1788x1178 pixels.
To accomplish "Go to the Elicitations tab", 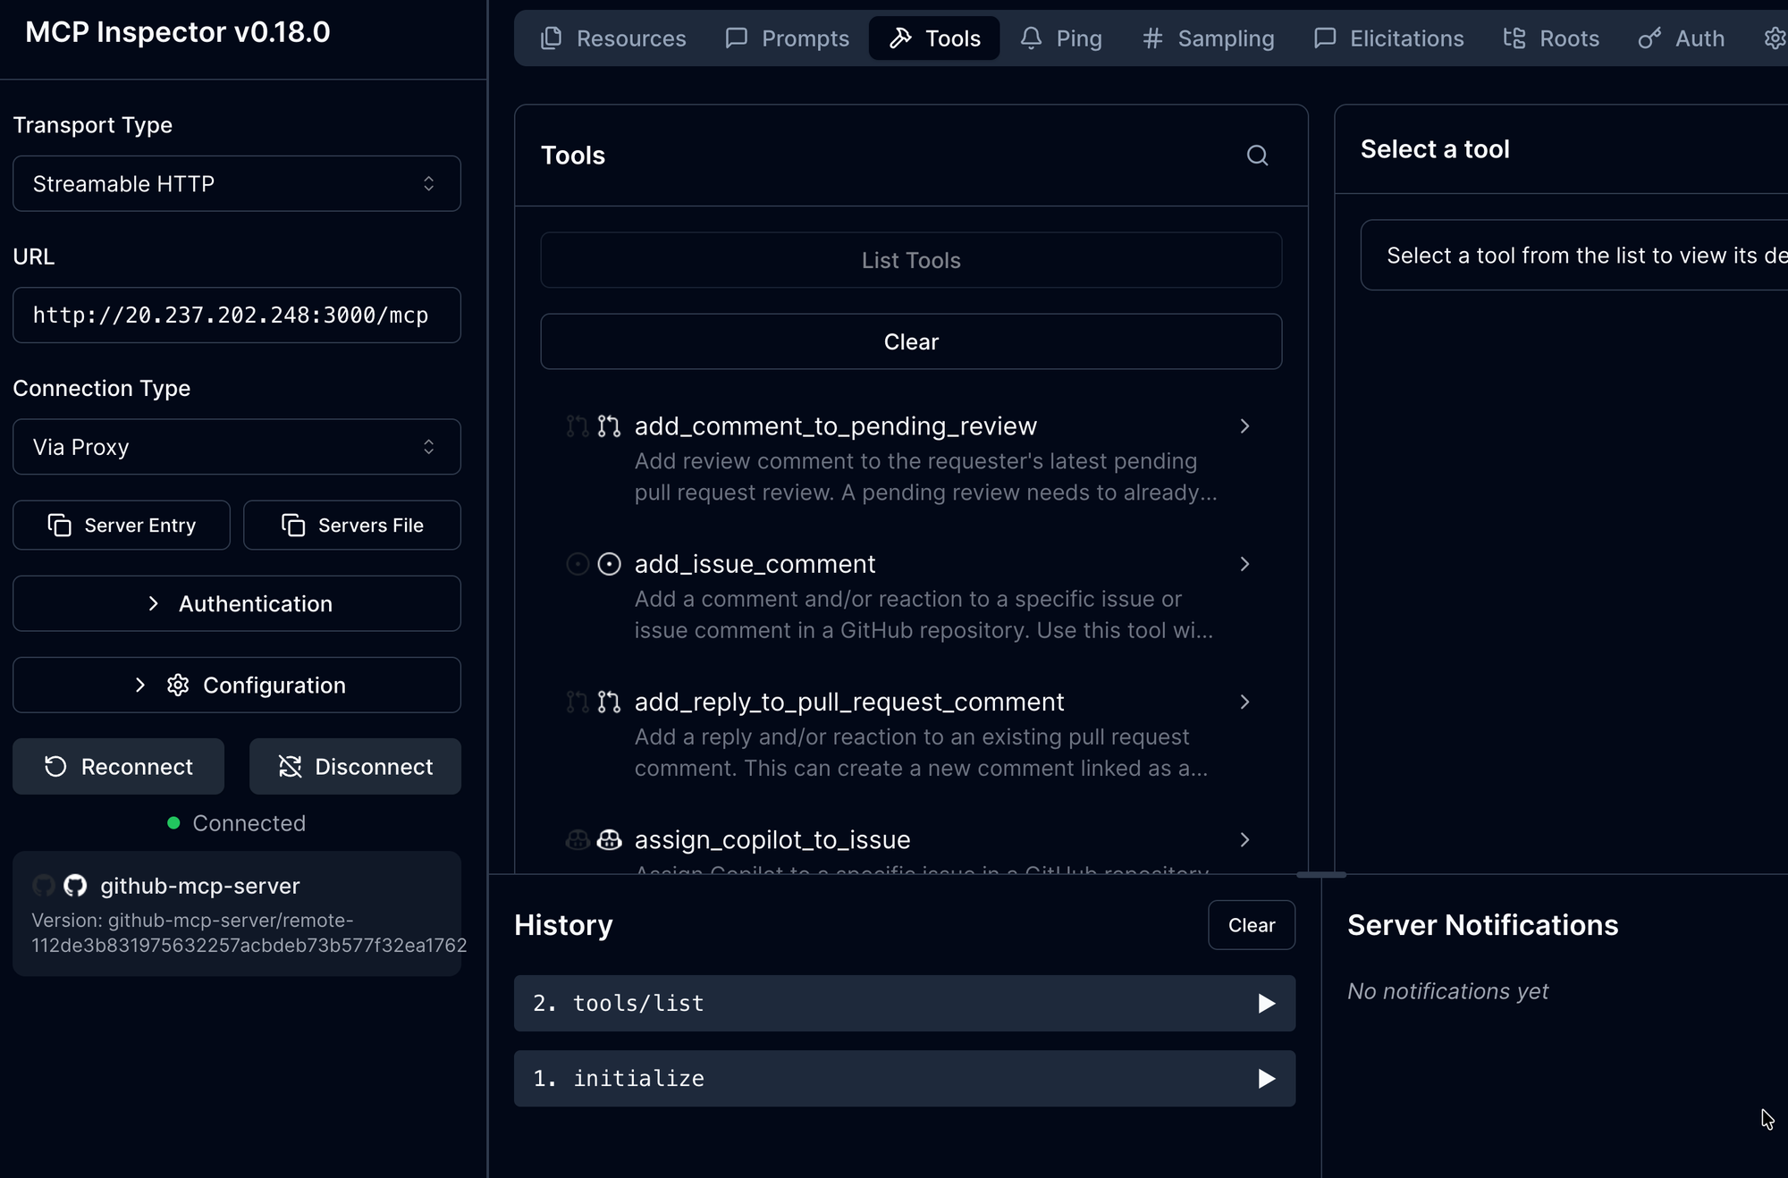I will (1388, 38).
